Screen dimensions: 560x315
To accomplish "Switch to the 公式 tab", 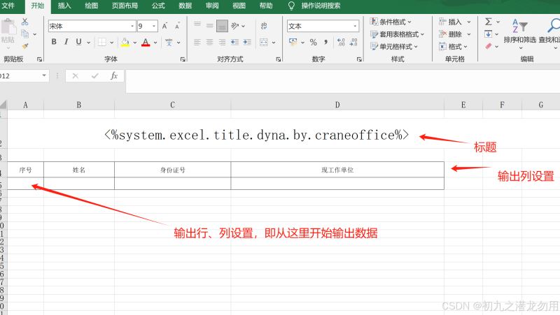I will pos(158,6).
